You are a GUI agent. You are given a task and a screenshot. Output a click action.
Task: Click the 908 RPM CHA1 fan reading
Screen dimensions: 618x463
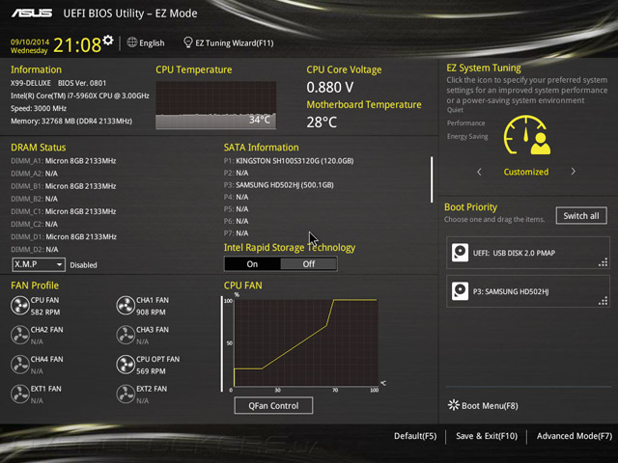pyautogui.click(x=151, y=313)
